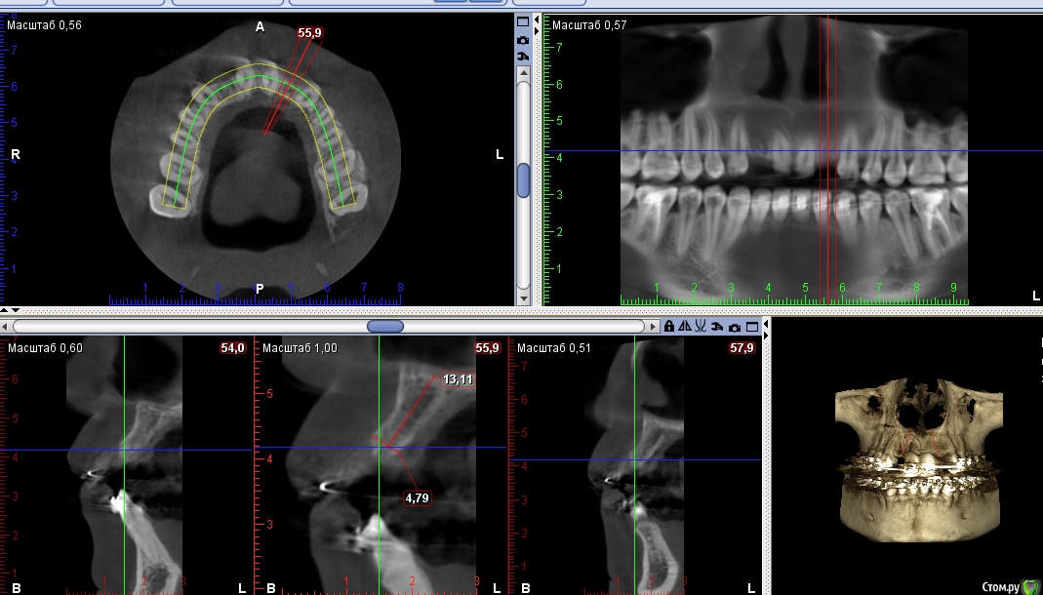
Task: Maximize axial view using top window icon
Action: tap(523, 21)
